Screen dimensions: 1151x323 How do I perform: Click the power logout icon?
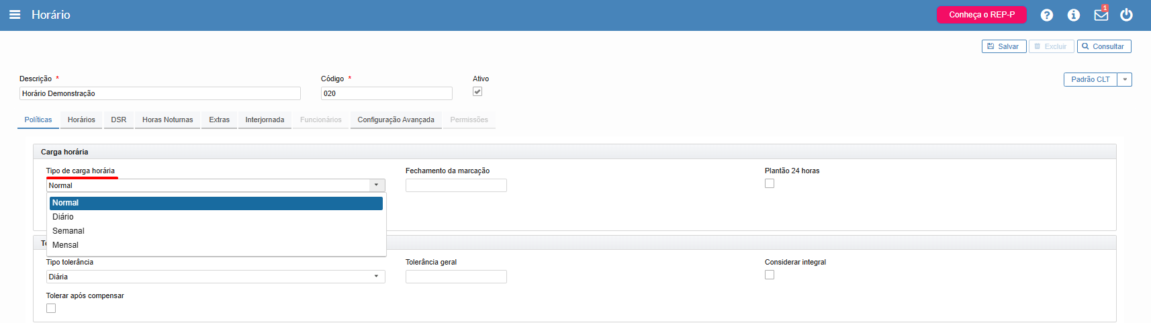coord(1126,15)
